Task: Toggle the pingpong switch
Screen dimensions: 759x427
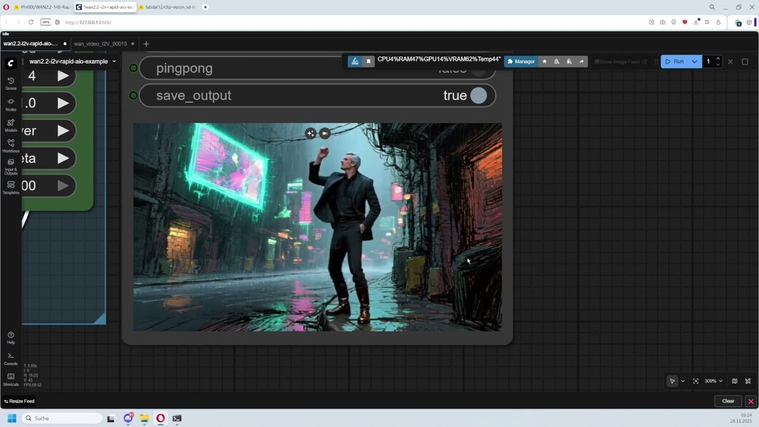Action: 479,69
